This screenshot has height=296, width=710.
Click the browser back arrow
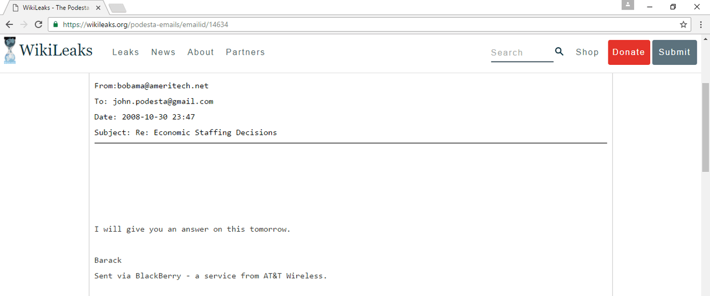pos(9,24)
